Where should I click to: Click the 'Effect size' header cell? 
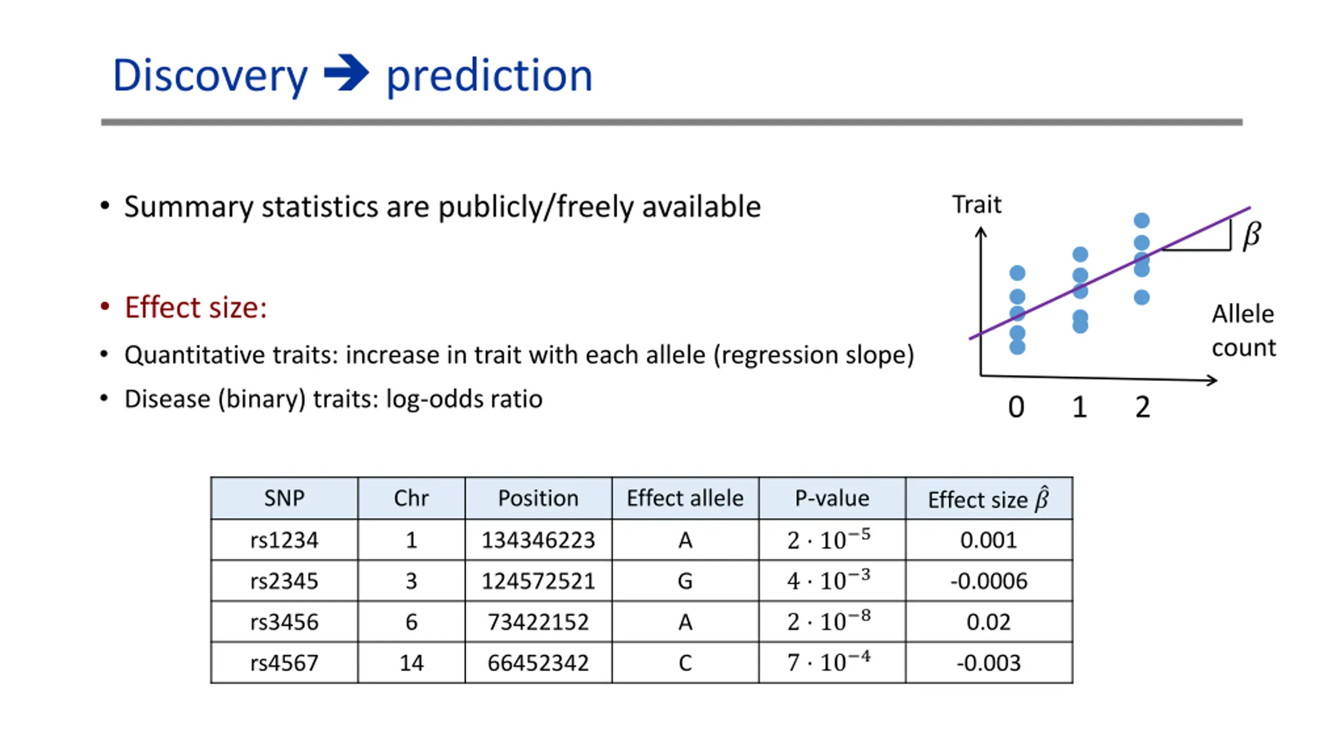point(988,499)
